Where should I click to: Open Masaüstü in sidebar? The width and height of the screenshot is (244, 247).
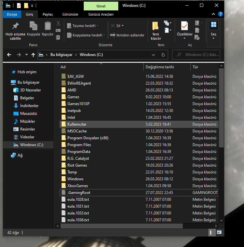(28, 114)
